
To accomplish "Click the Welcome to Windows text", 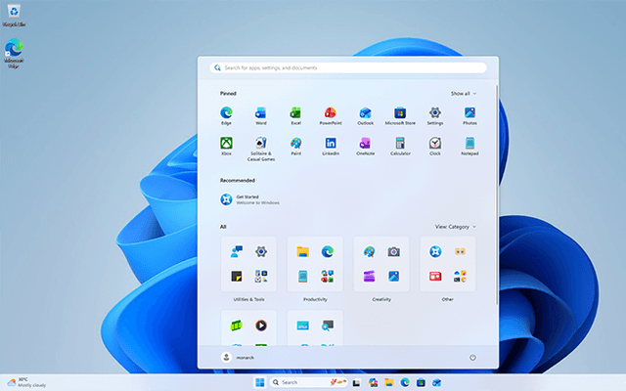I will point(257,202).
